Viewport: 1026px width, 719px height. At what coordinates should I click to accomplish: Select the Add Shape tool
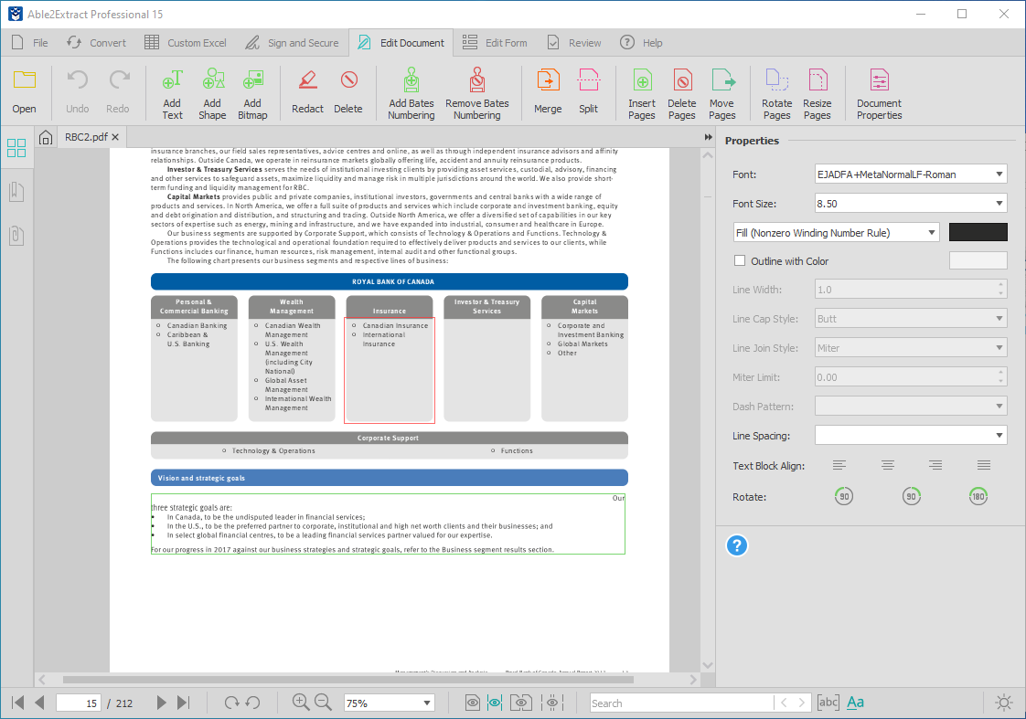coord(212,91)
